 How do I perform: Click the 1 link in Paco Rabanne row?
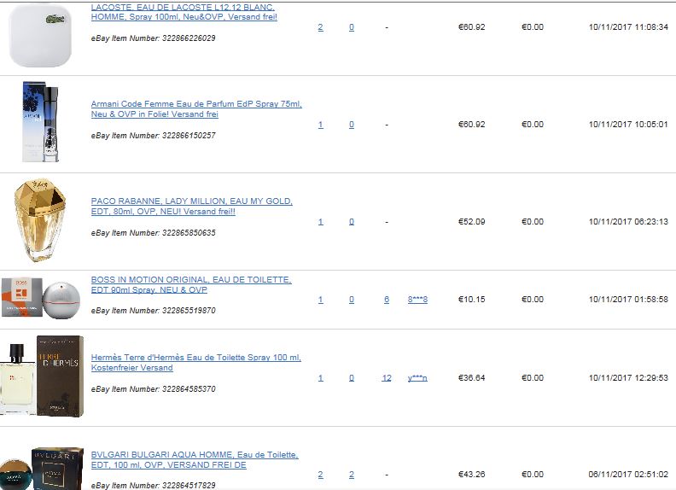320,222
